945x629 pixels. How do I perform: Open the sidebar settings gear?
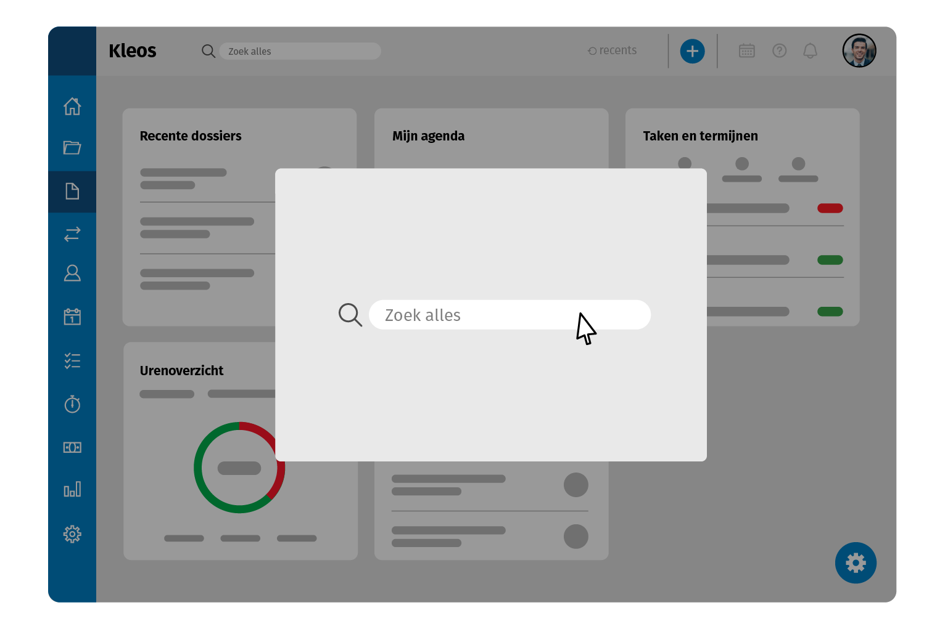(72, 534)
